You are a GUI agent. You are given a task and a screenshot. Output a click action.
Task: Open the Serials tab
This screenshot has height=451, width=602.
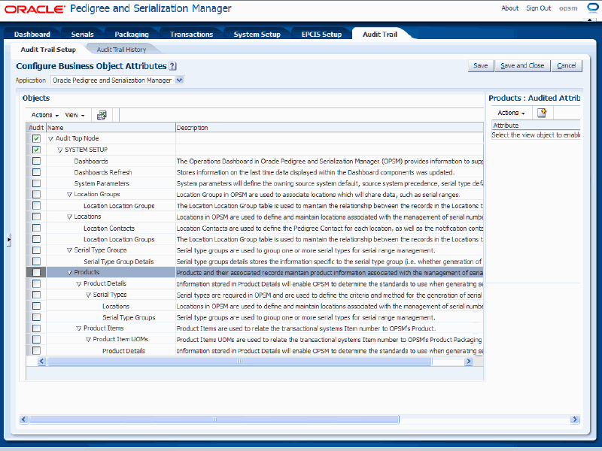(x=82, y=34)
